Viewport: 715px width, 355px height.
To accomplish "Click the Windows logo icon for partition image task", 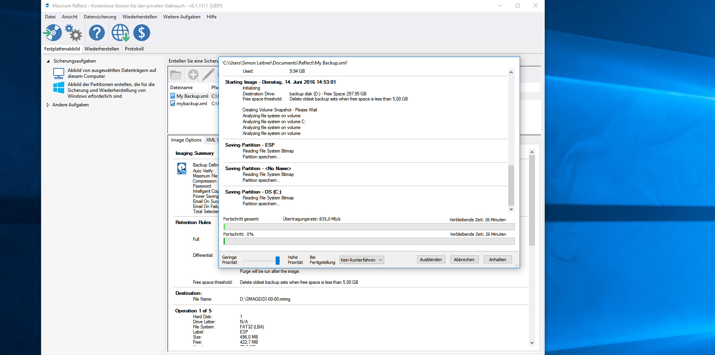I will [x=59, y=88].
